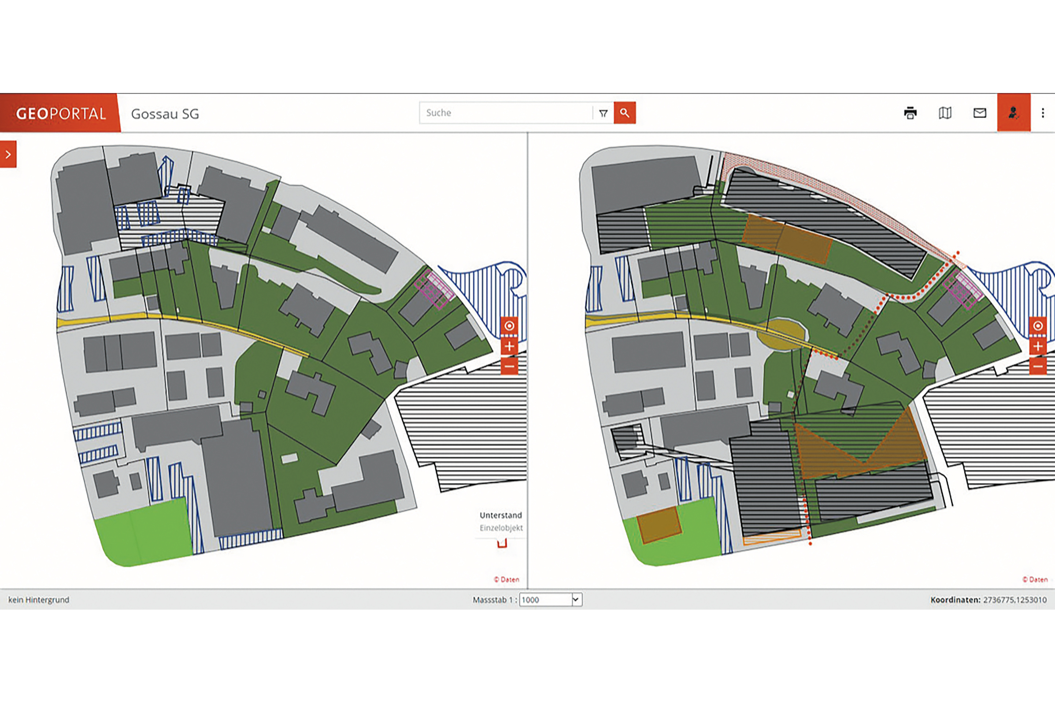Click the envelope mail icon
Image resolution: width=1055 pixels, height=703 pixels.
[x=980, y=113]
